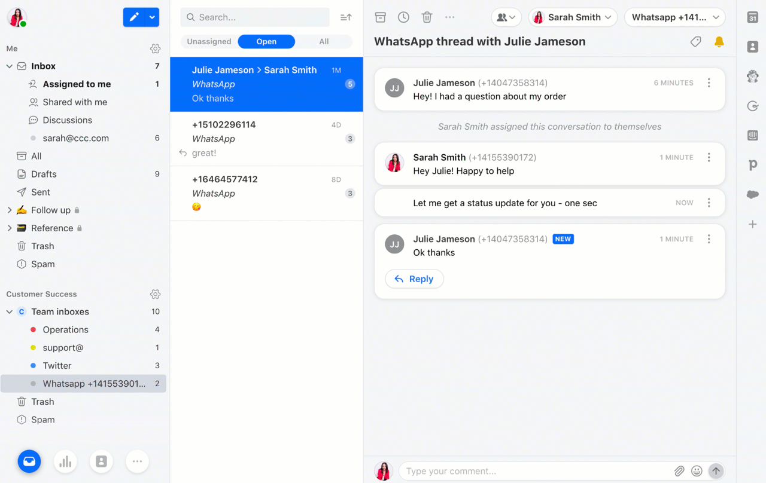The width and height of the screenshot is (766, 483).
Task: Click the yellow notification bell icon
Action: tap(719, 42)
